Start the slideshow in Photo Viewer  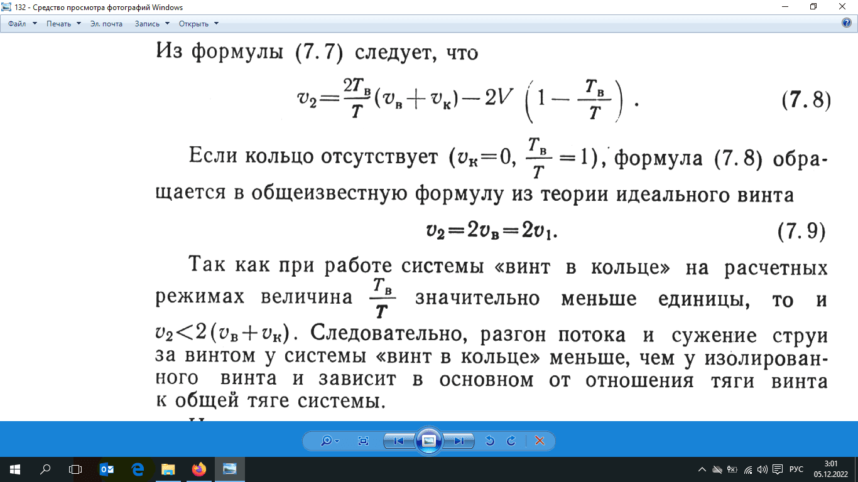point(430,441)
